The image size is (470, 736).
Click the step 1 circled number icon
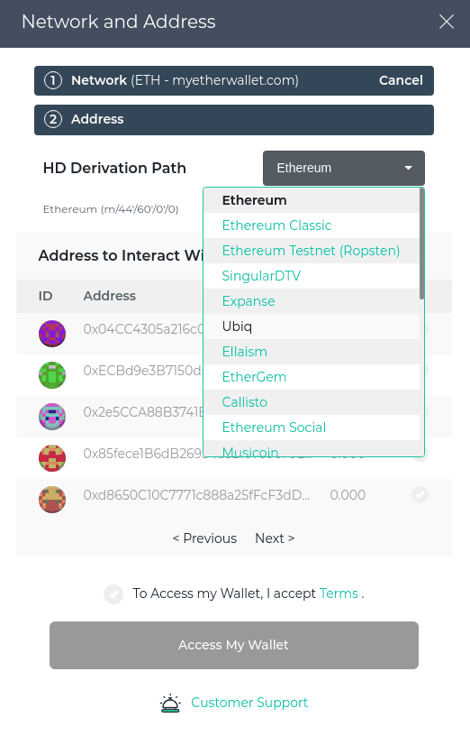pyautogui.click(x=53, y=80)
